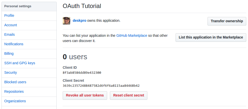Click the Client ID value 8f3ab8584dd89e432300

click(x=82, y=73)
